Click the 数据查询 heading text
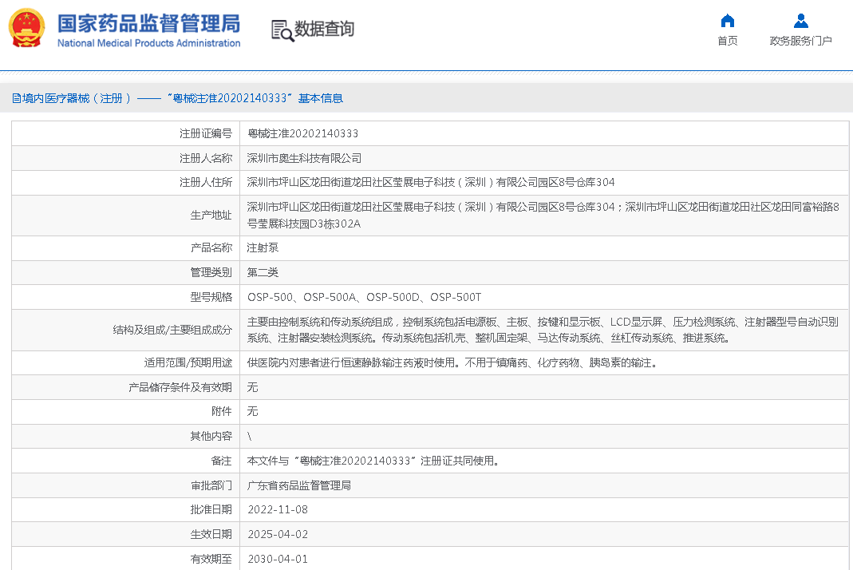The image size is (853, 570). [x=324, y=30]
